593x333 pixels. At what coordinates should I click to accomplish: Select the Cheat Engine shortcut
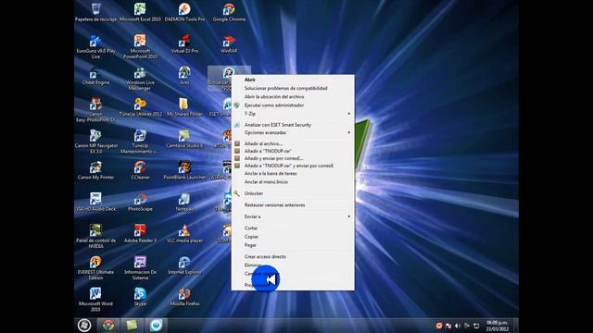pos(95,76)
